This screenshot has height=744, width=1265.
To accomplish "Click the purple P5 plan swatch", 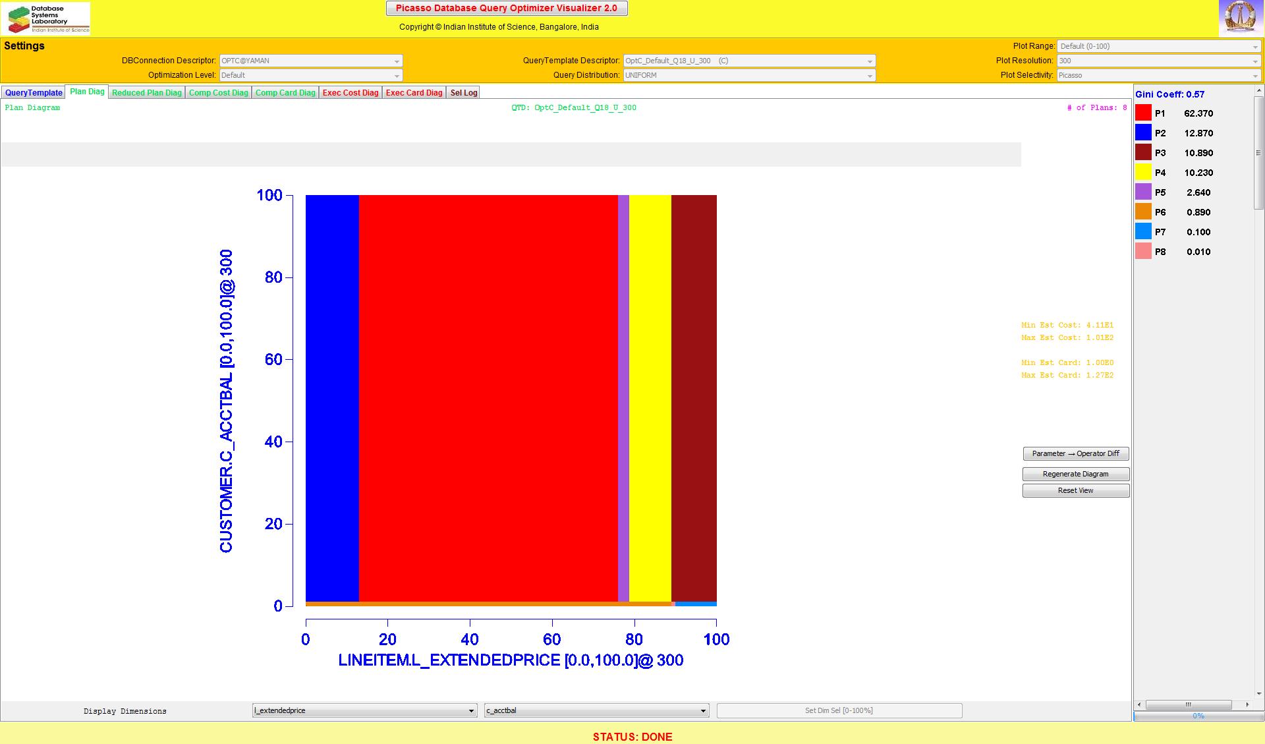I will tap(1143, 192).
